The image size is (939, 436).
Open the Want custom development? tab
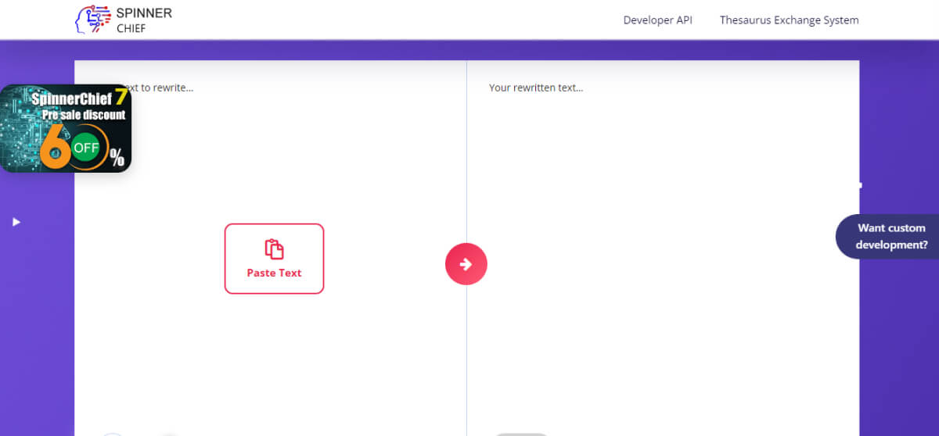(891, 237)
